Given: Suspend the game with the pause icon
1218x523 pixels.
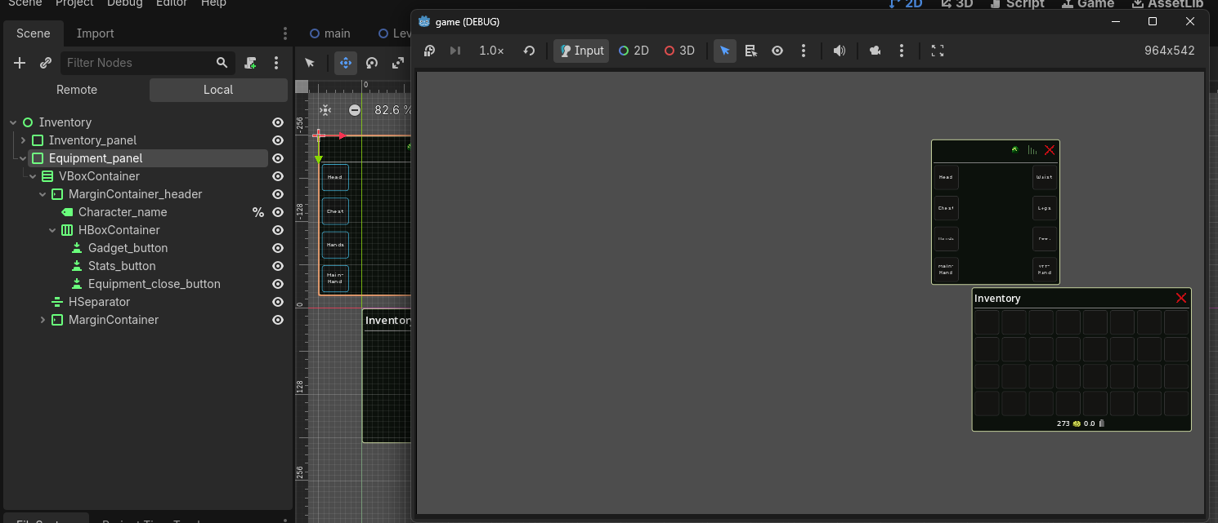Looking at the screenshot, I should pos(430,51).
